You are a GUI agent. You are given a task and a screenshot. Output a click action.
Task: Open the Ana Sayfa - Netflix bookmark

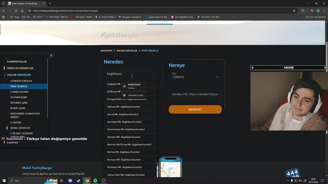coord(82,17)
